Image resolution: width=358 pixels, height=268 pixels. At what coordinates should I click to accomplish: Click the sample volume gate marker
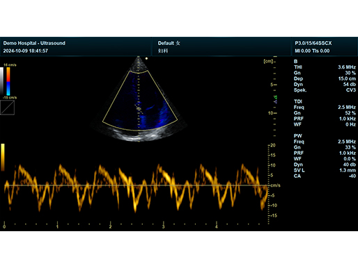pyautogui.click(x=139, y=108)
